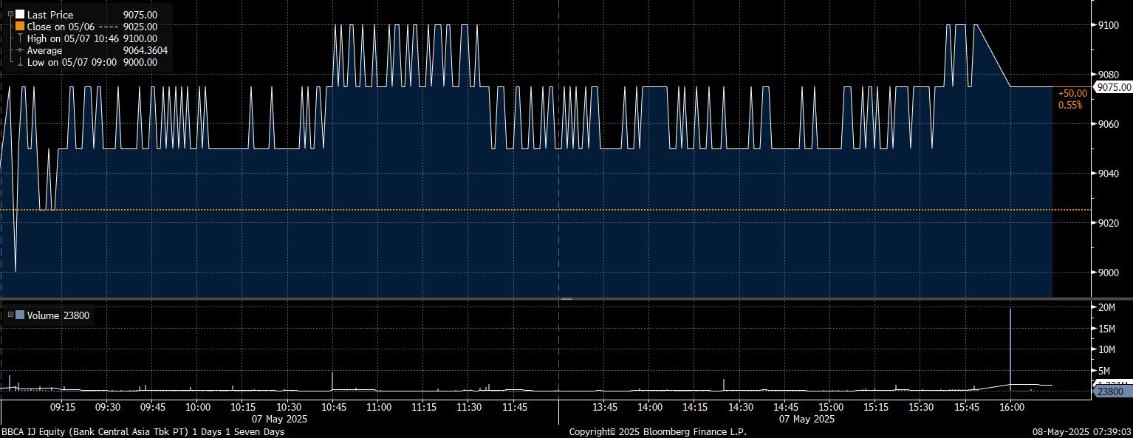
Task: Collapse the Last Price legend tree
Action: pos(10,14)
